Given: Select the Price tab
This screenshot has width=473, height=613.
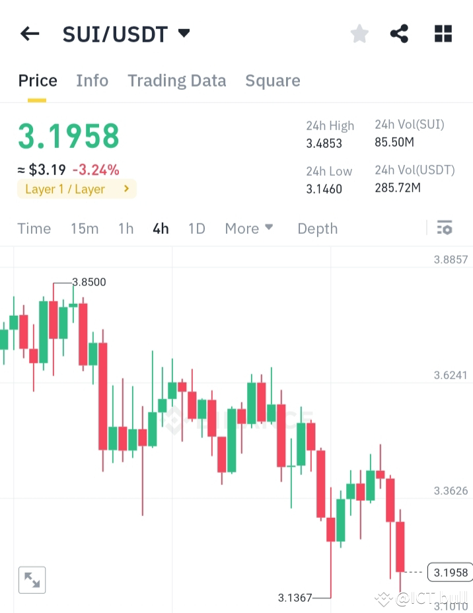Looking at the screenshot, I should tap(37, 80).
